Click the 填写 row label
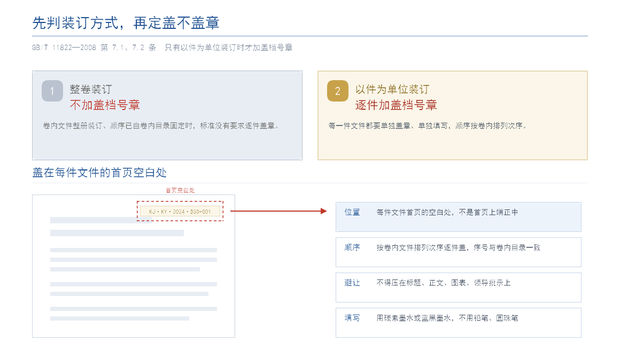This screenshot has width=620, height=342. click(x=352, y=318)
